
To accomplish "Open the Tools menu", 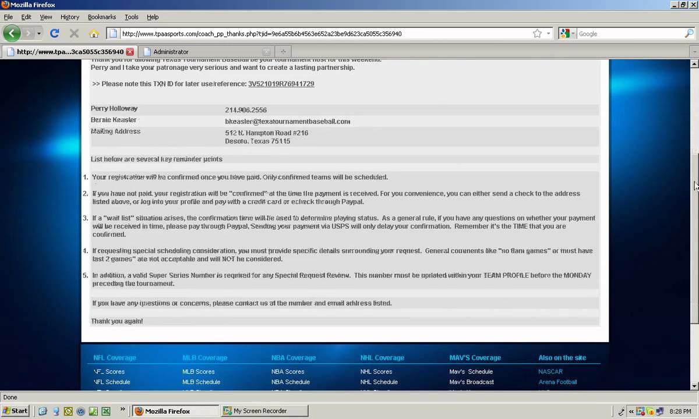I will [x=132, y=17].
